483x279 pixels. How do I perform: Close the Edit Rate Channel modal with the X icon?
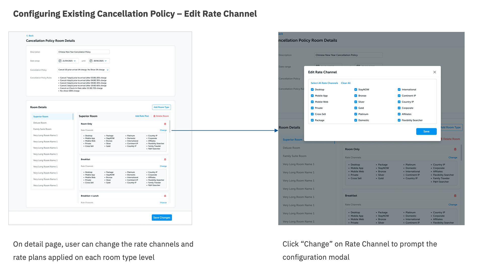[x=434, y=72]
